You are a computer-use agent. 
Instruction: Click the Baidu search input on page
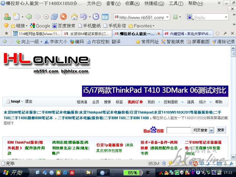point(179,130)
